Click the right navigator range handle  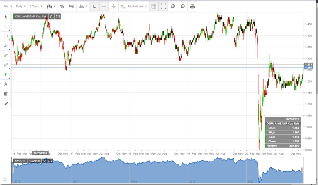(x=302, y=170)
